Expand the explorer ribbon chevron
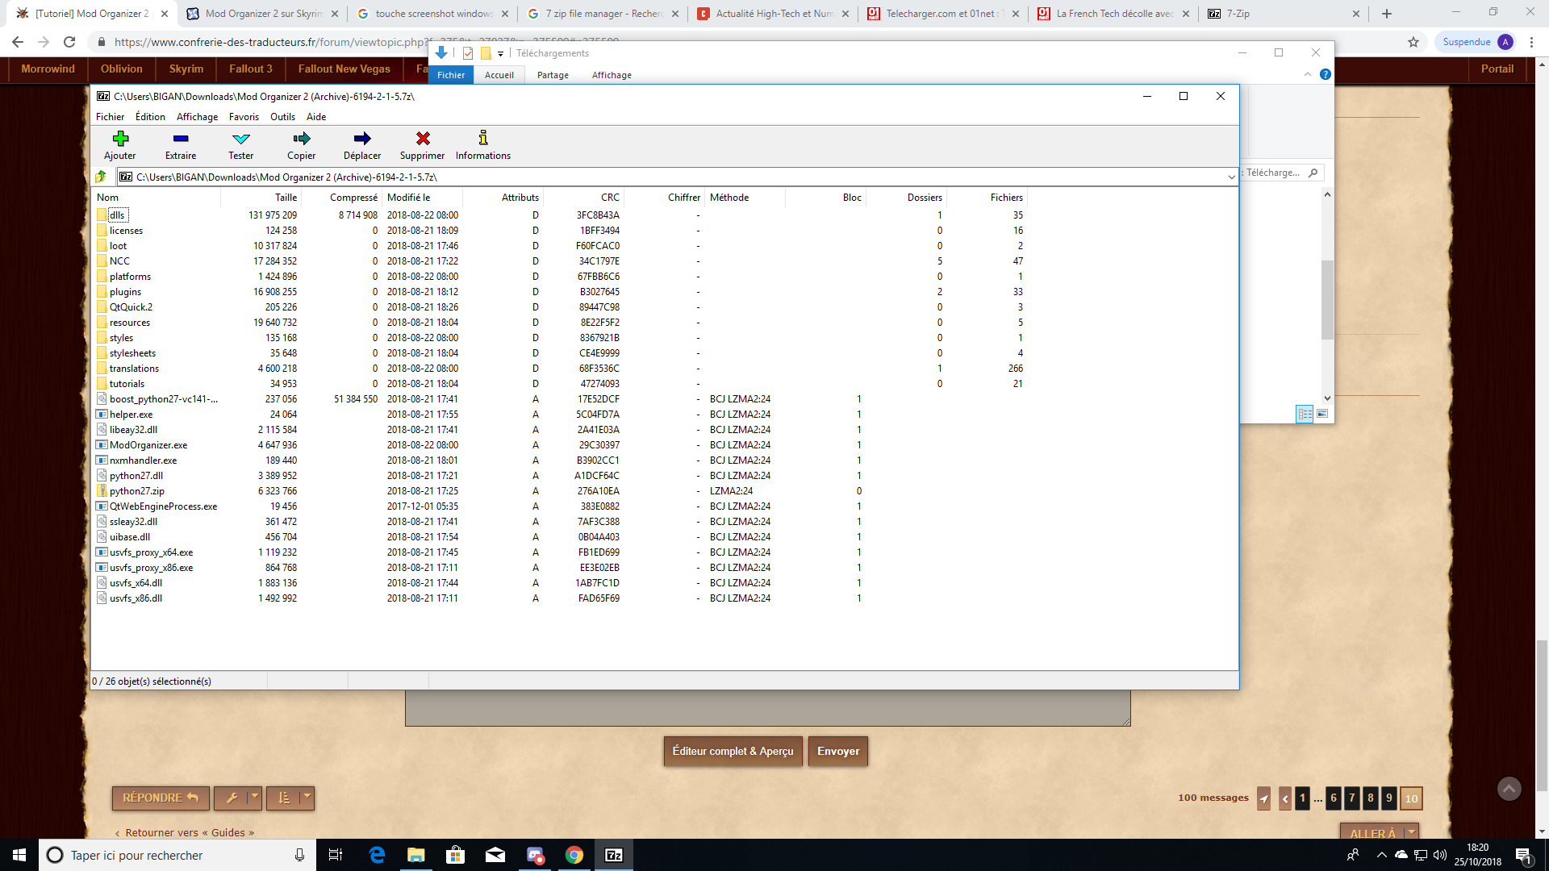 [x=1308, y=74]
